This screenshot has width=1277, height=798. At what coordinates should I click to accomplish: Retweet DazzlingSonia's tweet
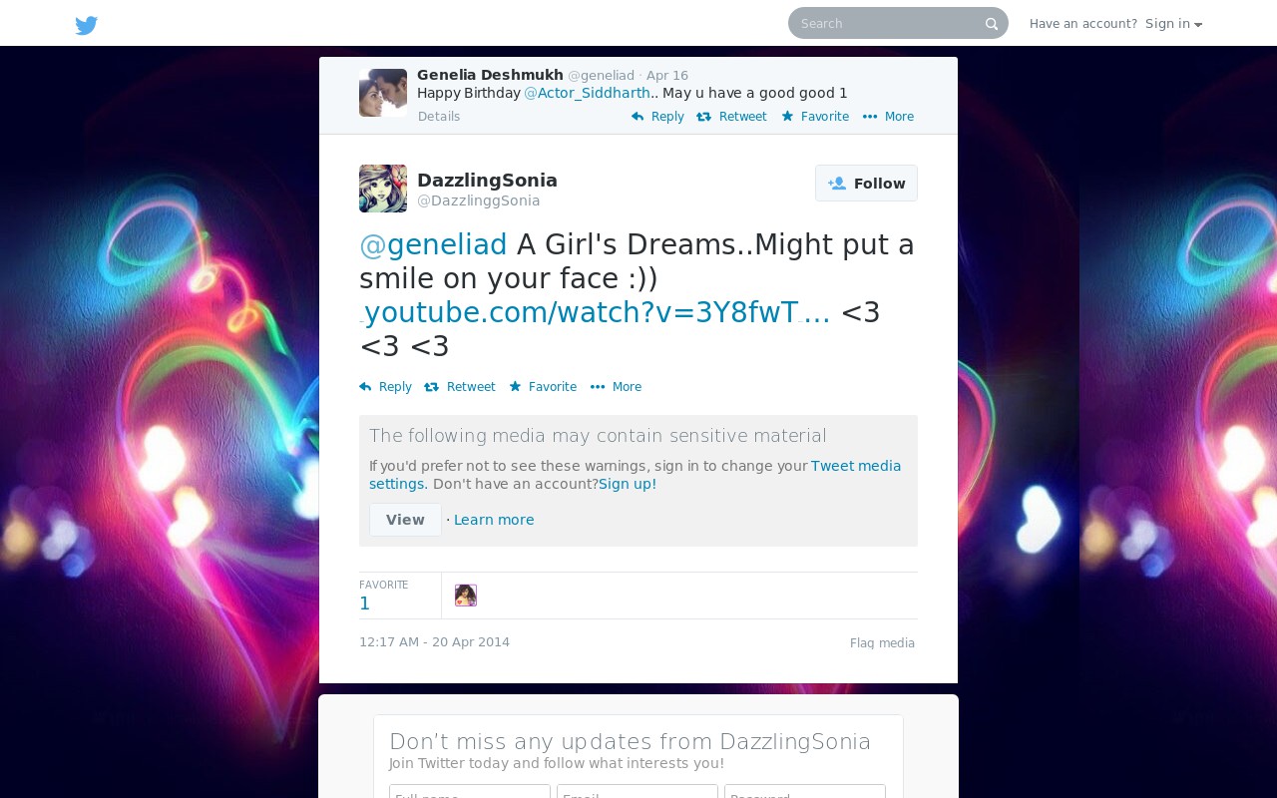click(460, 387)
